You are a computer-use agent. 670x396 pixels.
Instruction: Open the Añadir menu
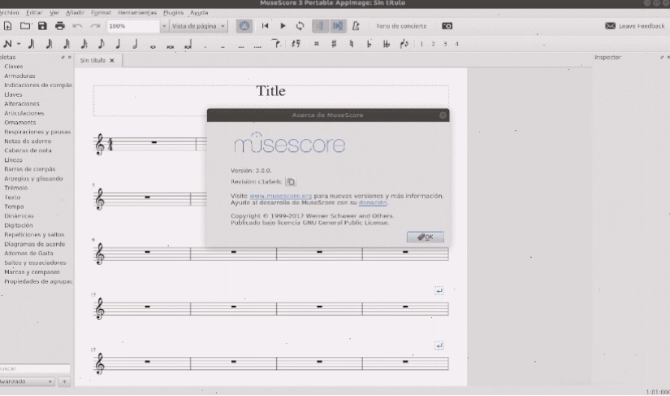76,13
